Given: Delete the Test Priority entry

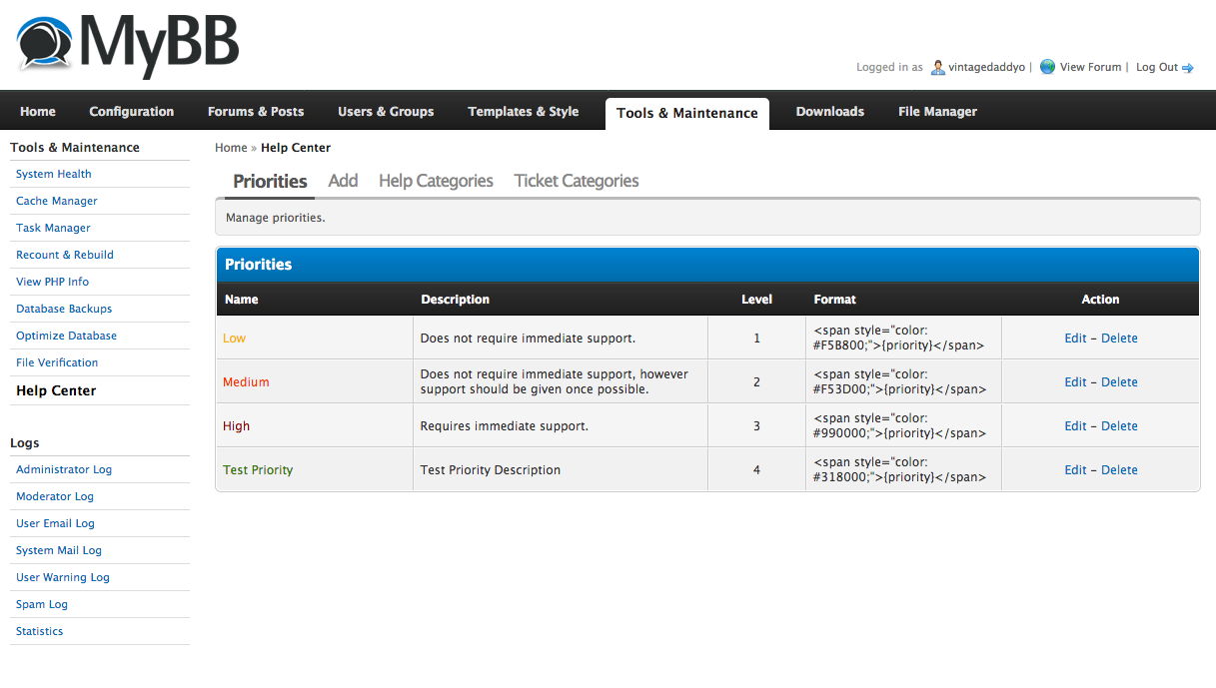Looking at the screenshot, I should 1119,470.
